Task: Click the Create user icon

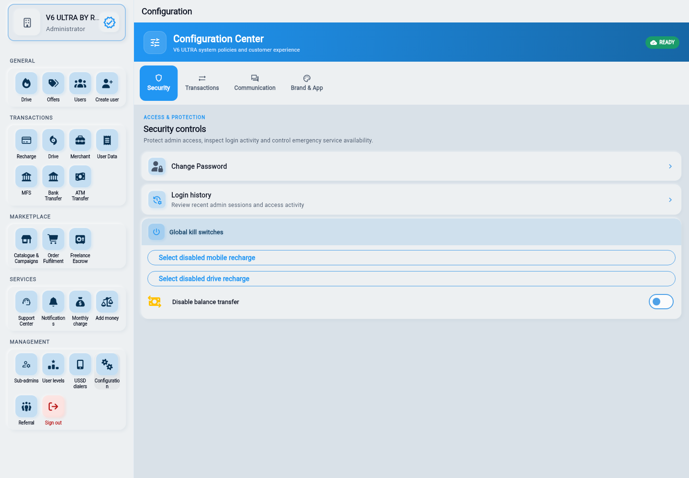Action: (107, 84)
